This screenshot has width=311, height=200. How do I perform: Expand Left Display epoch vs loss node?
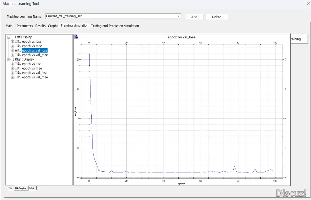(13, 41)
